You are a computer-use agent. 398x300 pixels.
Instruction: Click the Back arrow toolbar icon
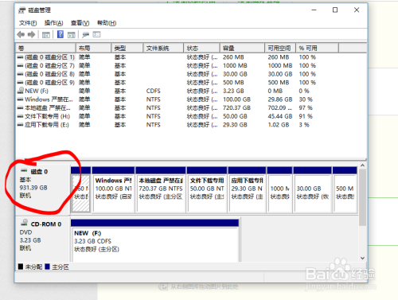(x=21, y=34)
